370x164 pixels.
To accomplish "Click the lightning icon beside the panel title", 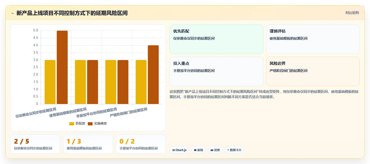I will [12, 13].
